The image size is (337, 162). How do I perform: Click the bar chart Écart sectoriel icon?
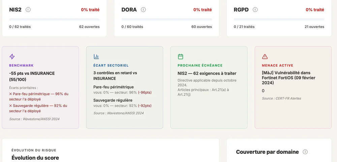(x=96, y=57)
